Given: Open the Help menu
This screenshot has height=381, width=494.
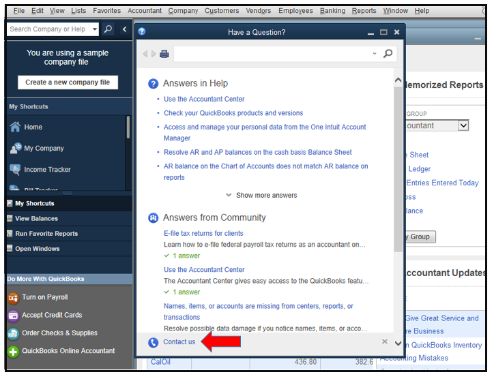Looking at the screenshot, I should coord(422,11).
